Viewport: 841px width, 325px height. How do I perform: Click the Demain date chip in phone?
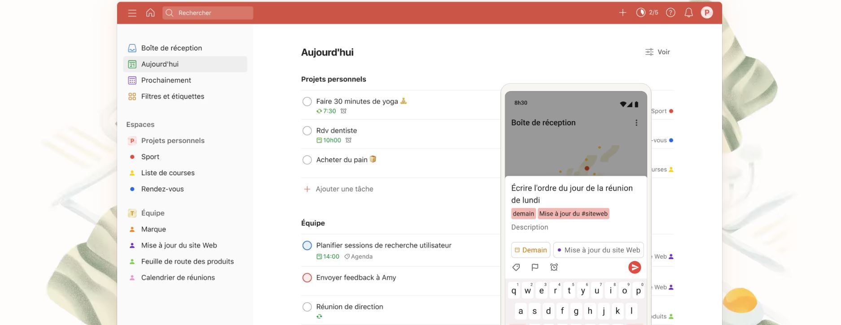click(x=530, y=250)
